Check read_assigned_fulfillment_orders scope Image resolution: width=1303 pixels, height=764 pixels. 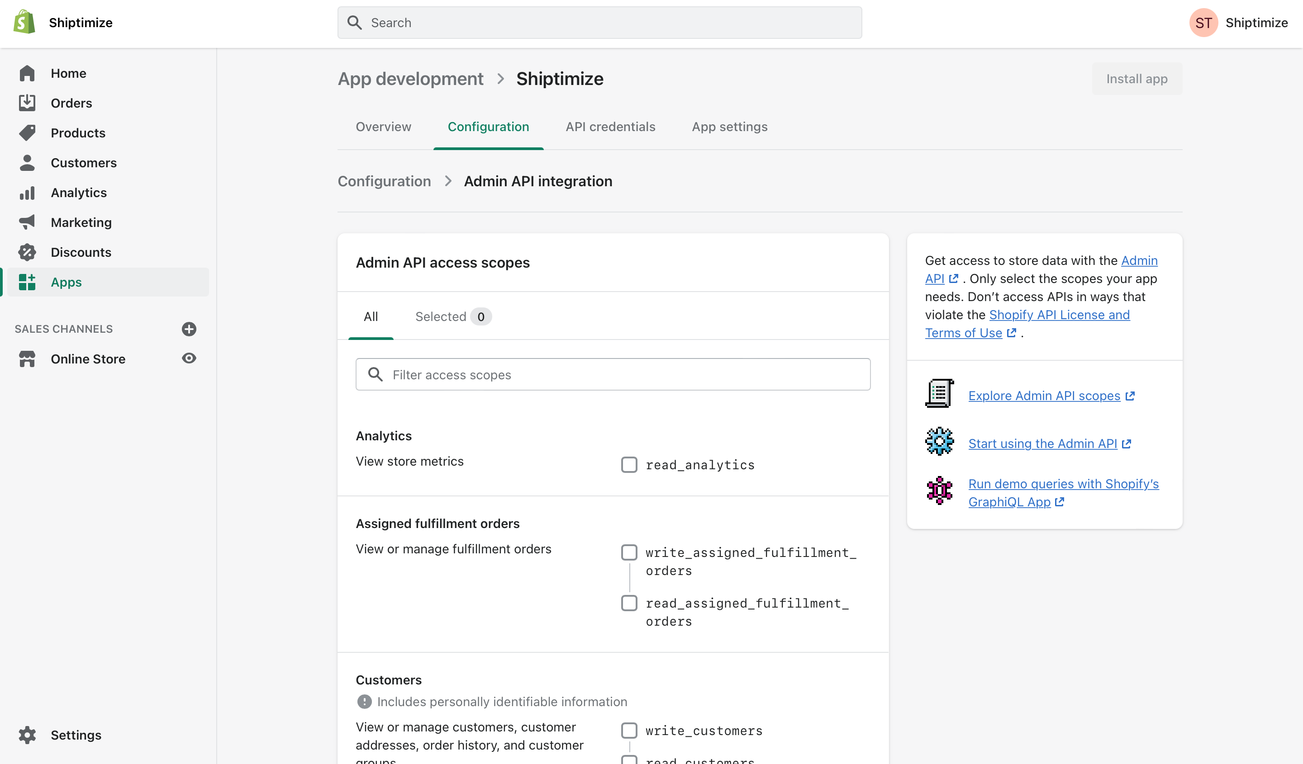tap(629, 603)
